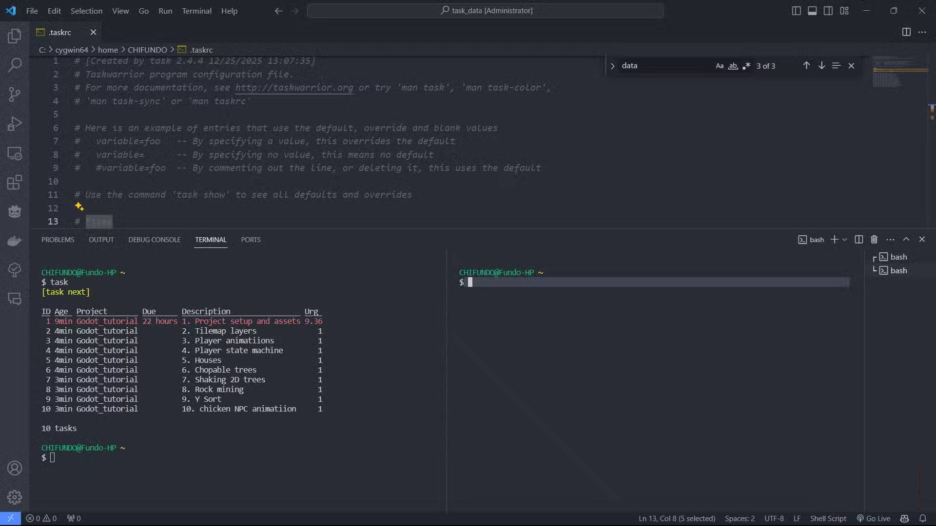Open the taskwarrior.org link in the editor
The image size is (936, 526).
(294, 88)
